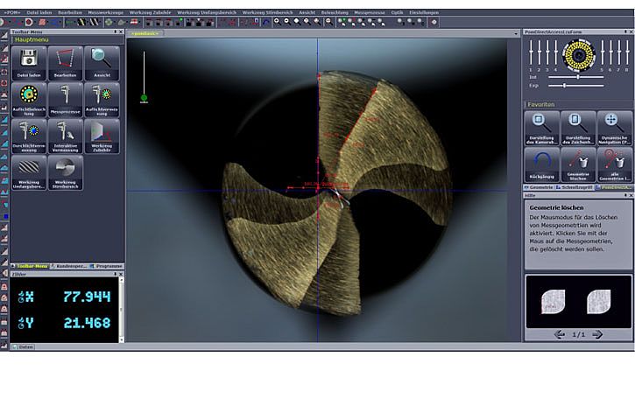Viewport: 635px width, 420px height.
Task: Adjust the Int intensity slider
Action: pyautogui.click(x=578, y=77)
